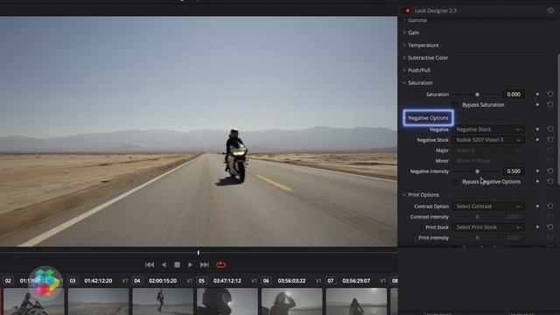
Task: Jump to the first frame of the clip
Action: click(x=150, y=264)
